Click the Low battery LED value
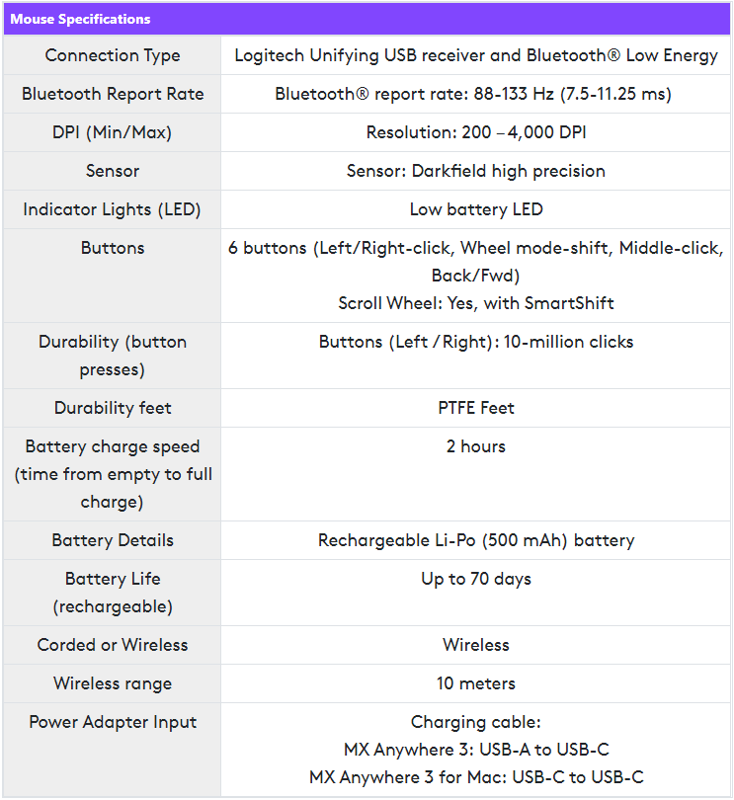734x800 pixels. (476, 209)
